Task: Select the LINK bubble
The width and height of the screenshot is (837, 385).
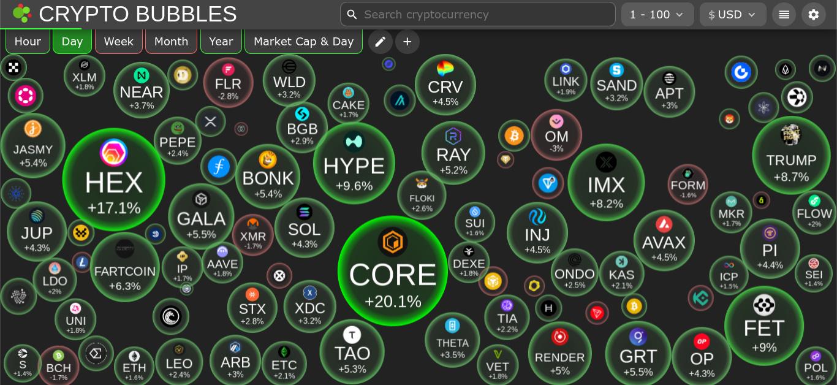Action: coord(566,80)
